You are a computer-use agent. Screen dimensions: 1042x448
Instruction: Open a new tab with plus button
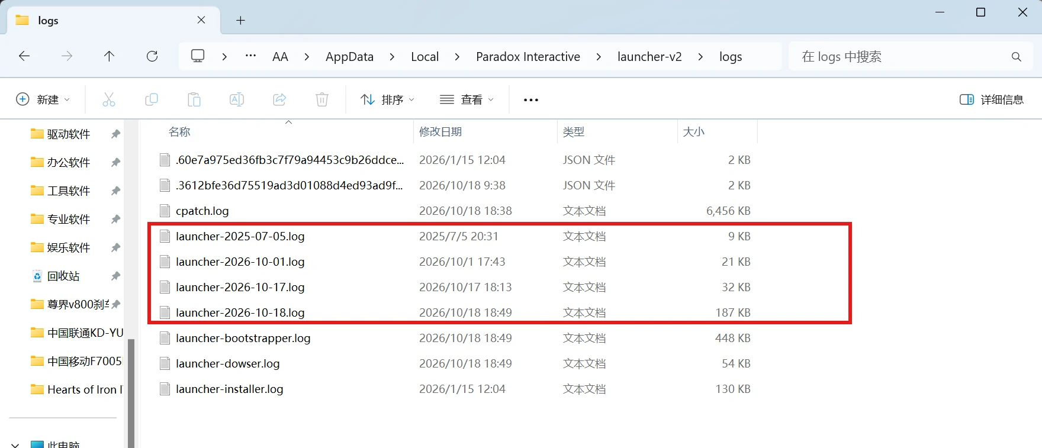[240, 21]
